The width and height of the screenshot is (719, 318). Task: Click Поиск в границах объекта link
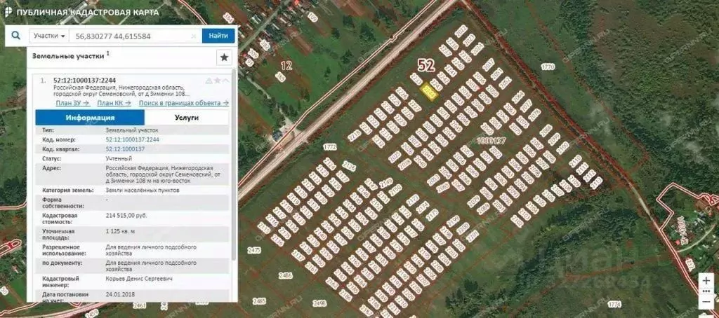tap(184, 103)
